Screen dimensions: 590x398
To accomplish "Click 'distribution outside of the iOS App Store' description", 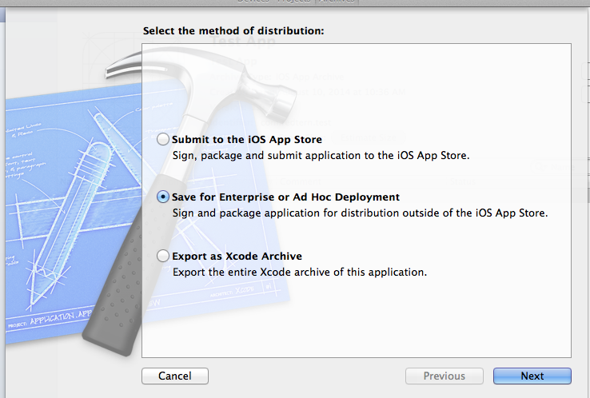I will click(360, 213).
